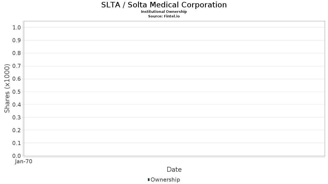
Task: Click the 0.4 y-axis tick label
Action: [17, 105]
